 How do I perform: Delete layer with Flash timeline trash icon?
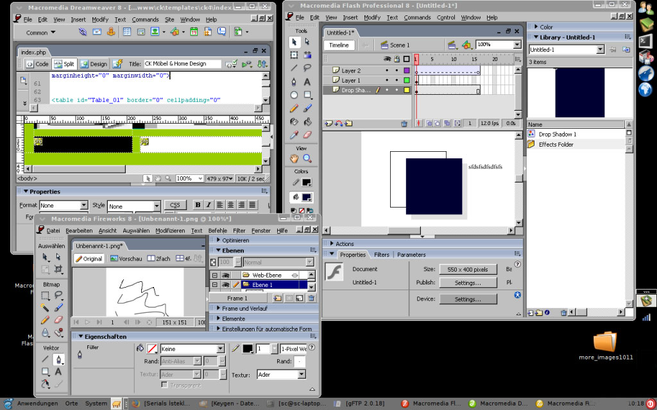point(404,124)
